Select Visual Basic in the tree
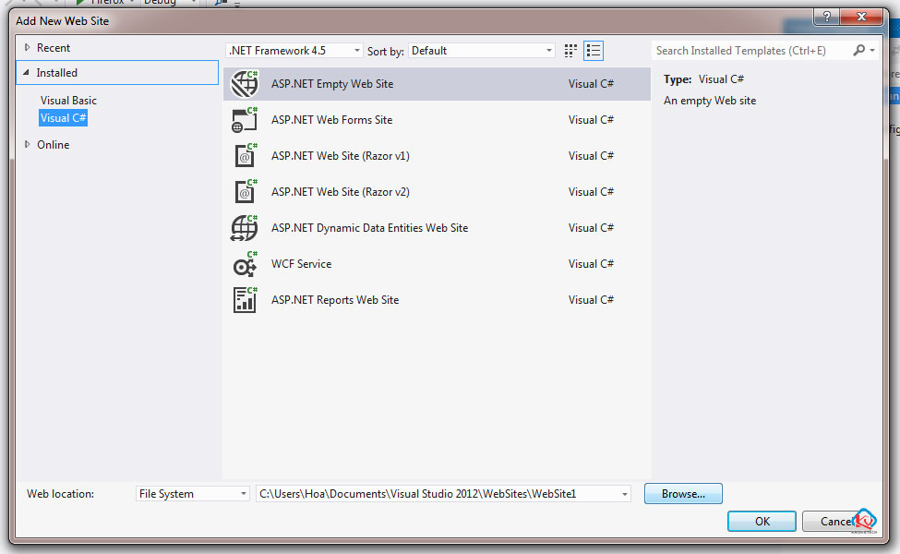The image size is (900, 554). 68,101
